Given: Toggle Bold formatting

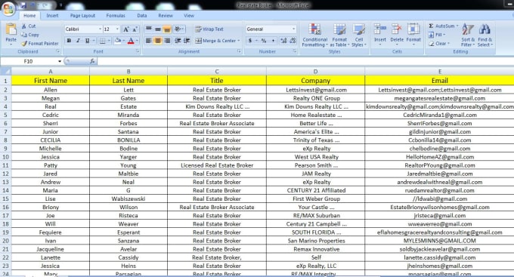Looking at the screenshot, I should coord(70,41).
